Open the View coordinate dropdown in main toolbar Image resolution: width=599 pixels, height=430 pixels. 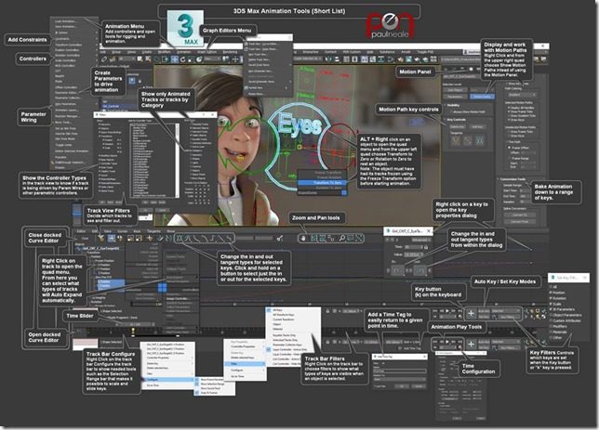tap(212, 59)
